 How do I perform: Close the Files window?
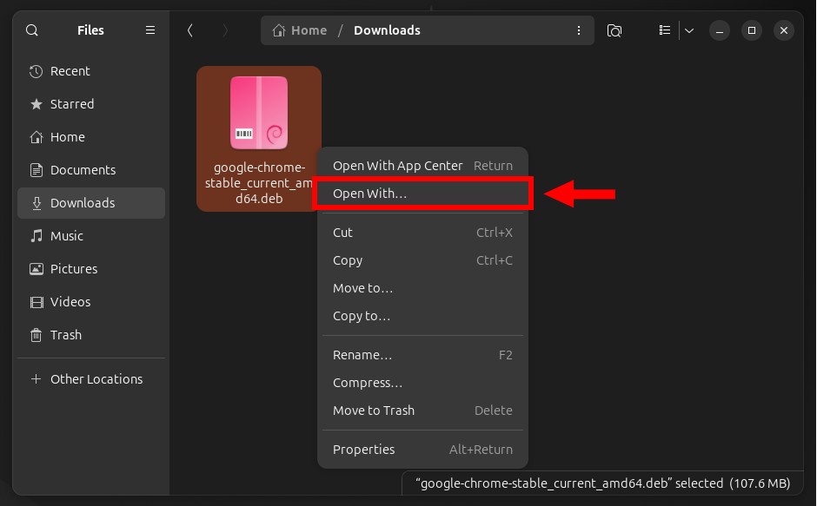tap(784, 30)
